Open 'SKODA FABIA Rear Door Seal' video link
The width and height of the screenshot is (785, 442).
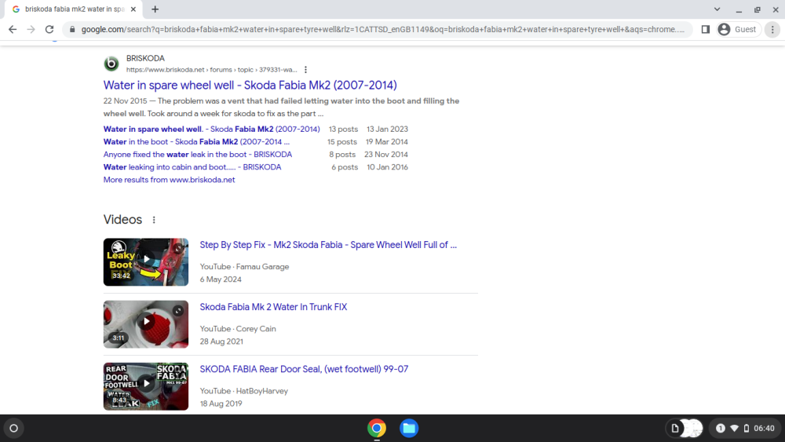304,369
